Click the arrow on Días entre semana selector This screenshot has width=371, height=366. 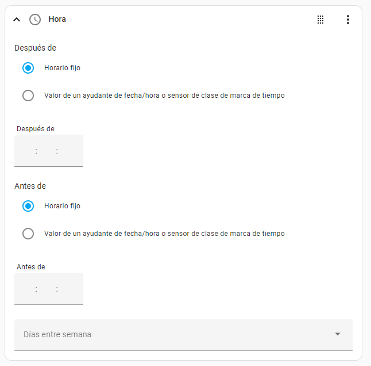tap(338, 334)
